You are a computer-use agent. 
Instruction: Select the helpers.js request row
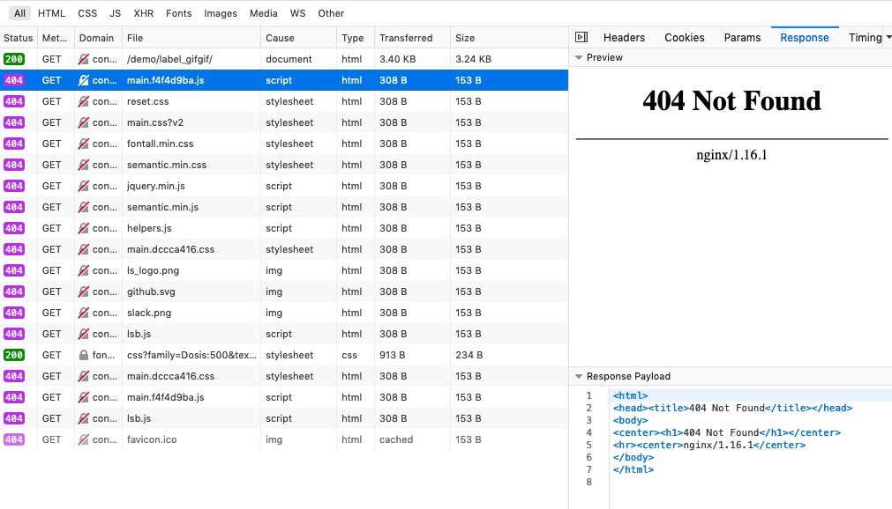pyautogui.click(x=176, y=228)
